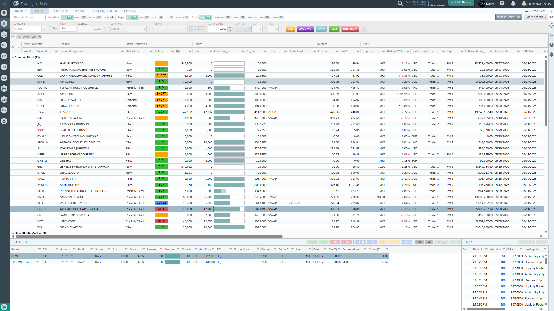Image resolution: width=554 pixels, height=311 pixels.
Task: Switch to the OPTIONS tab
Action: coord(130,11)
